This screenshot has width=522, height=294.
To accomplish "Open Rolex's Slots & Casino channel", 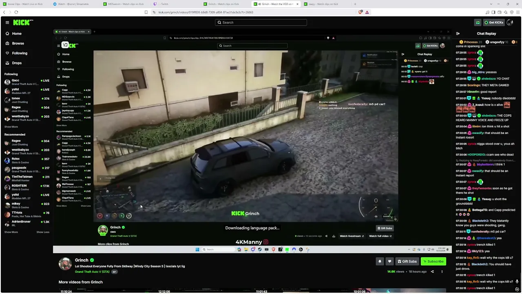I will [27, 160].
